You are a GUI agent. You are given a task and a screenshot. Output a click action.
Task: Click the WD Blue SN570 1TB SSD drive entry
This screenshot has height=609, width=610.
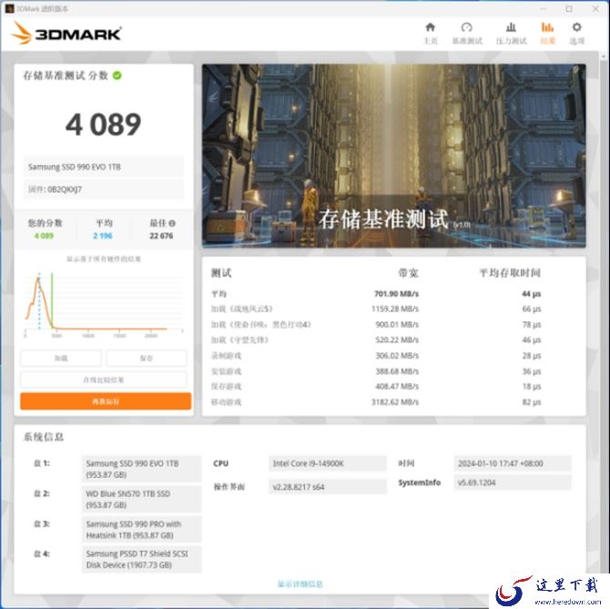142,500
